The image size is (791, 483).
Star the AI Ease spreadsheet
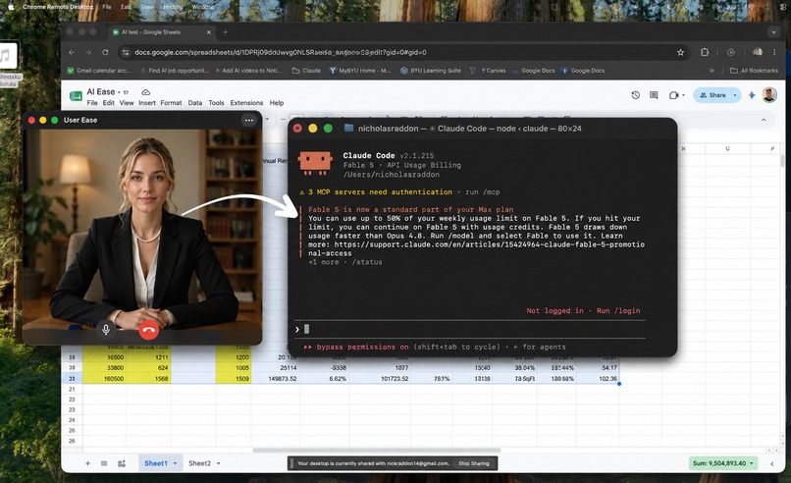click(x=127, y=92)
